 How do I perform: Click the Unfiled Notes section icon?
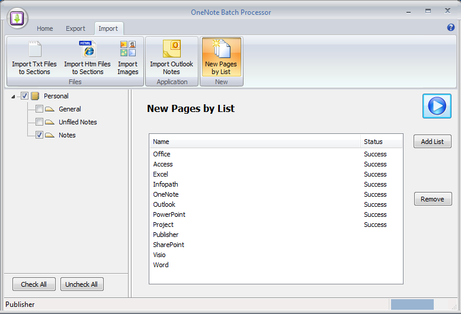point(50,122)
